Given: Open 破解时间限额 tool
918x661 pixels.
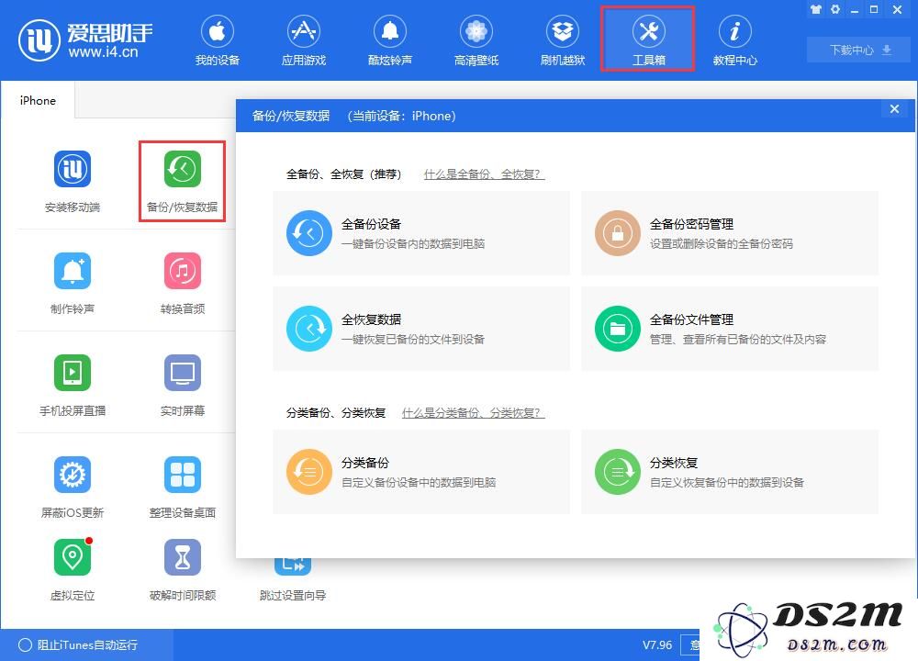Looking at the screenshot, I should click(x=182, y=570).
